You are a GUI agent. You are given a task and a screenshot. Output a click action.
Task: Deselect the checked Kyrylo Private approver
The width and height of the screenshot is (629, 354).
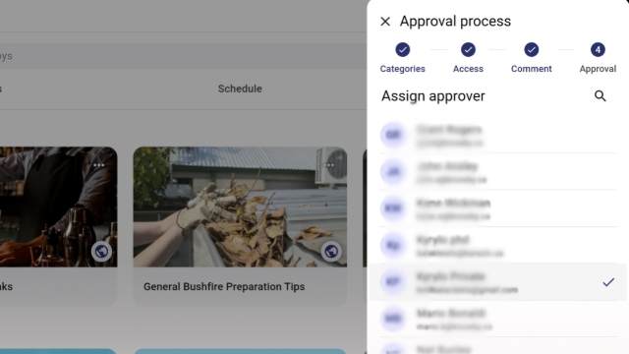[x=498, y=282]
